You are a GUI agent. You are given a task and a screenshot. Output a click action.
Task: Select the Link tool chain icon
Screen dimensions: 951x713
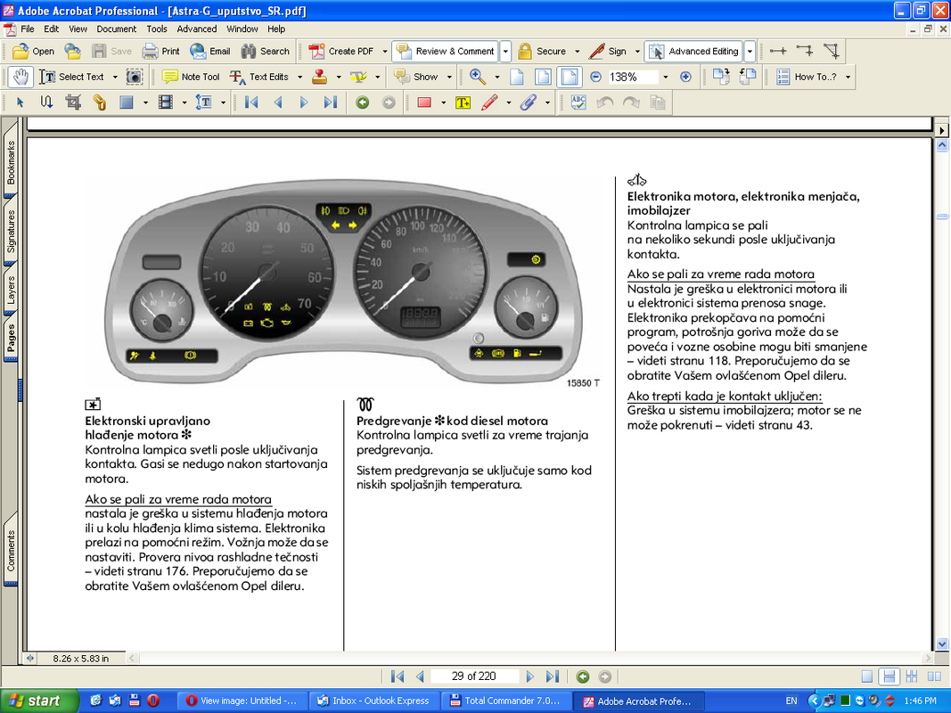[100, 102]
